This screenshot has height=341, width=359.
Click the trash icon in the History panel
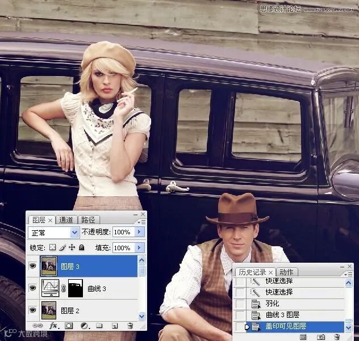(337, 337)
